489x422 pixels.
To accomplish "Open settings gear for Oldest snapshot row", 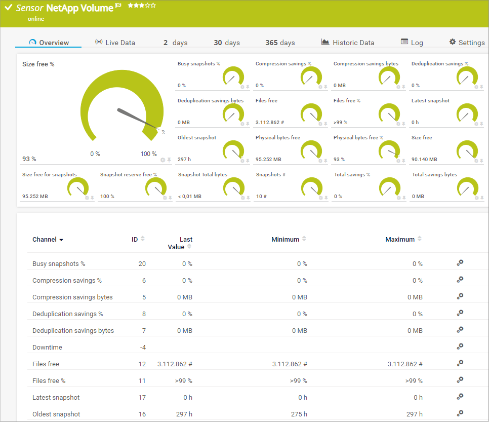I will pyautogui.click(x=460, y=413).
